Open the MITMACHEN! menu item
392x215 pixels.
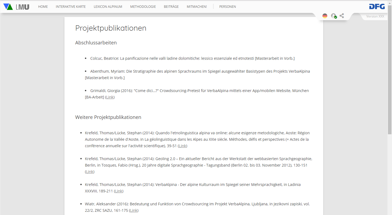click(197, 7)
